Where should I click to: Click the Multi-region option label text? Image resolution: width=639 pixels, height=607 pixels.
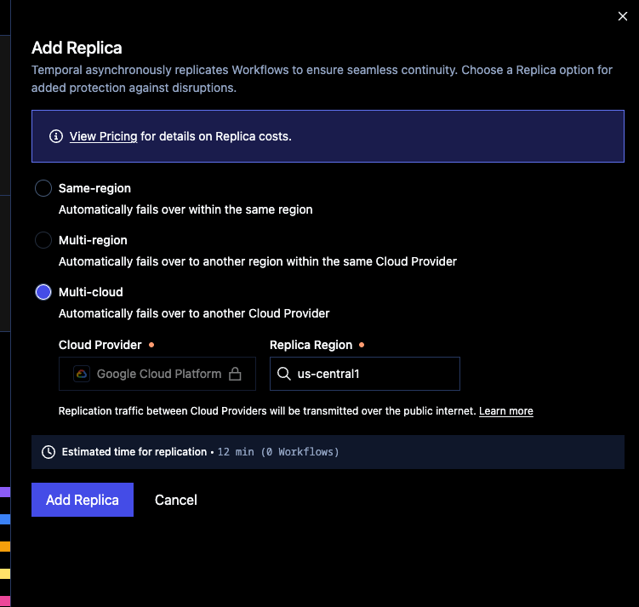point(93,240)
